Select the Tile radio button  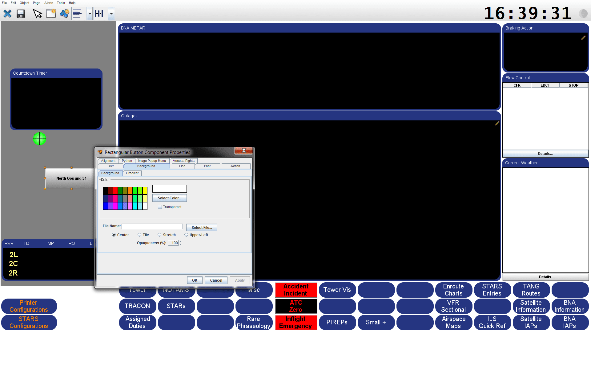(140, 235)
